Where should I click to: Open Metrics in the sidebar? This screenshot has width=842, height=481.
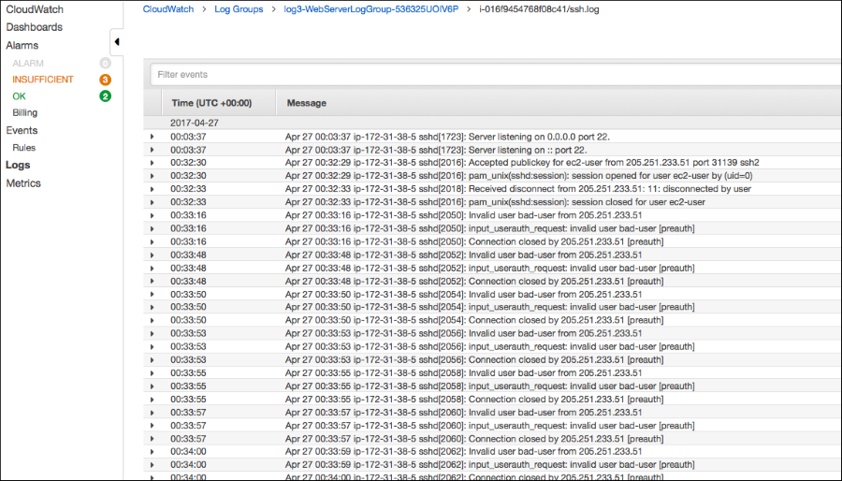click(23, 183)
